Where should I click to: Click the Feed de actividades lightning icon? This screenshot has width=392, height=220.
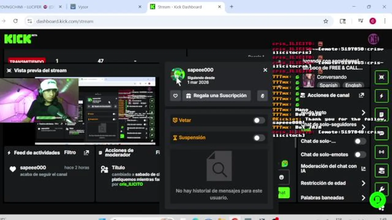click(9, 153)
